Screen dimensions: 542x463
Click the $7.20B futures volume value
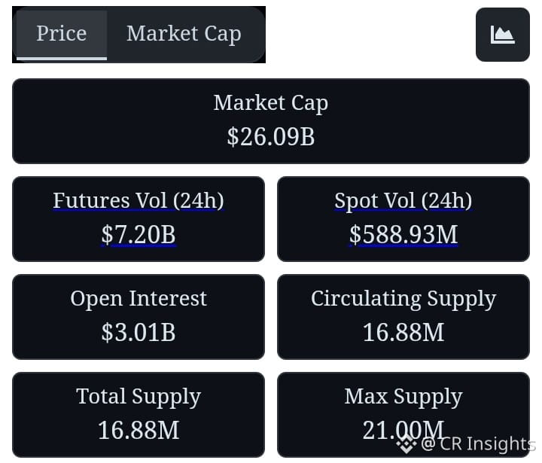139,235
